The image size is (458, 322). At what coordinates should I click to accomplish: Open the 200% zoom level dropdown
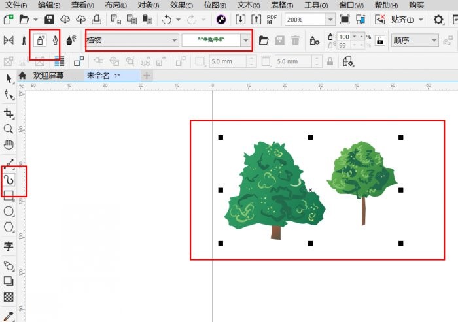pyautogui.click(x=331, y=20)
